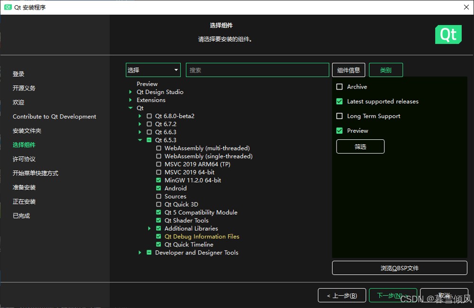Check WebAssembly (multi-threaded) component
The width and height of the screenshot is (474, 308).
click(158, 148)
